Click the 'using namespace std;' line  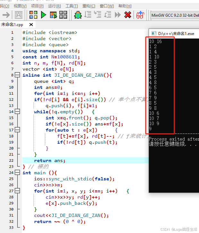[51, 51]
